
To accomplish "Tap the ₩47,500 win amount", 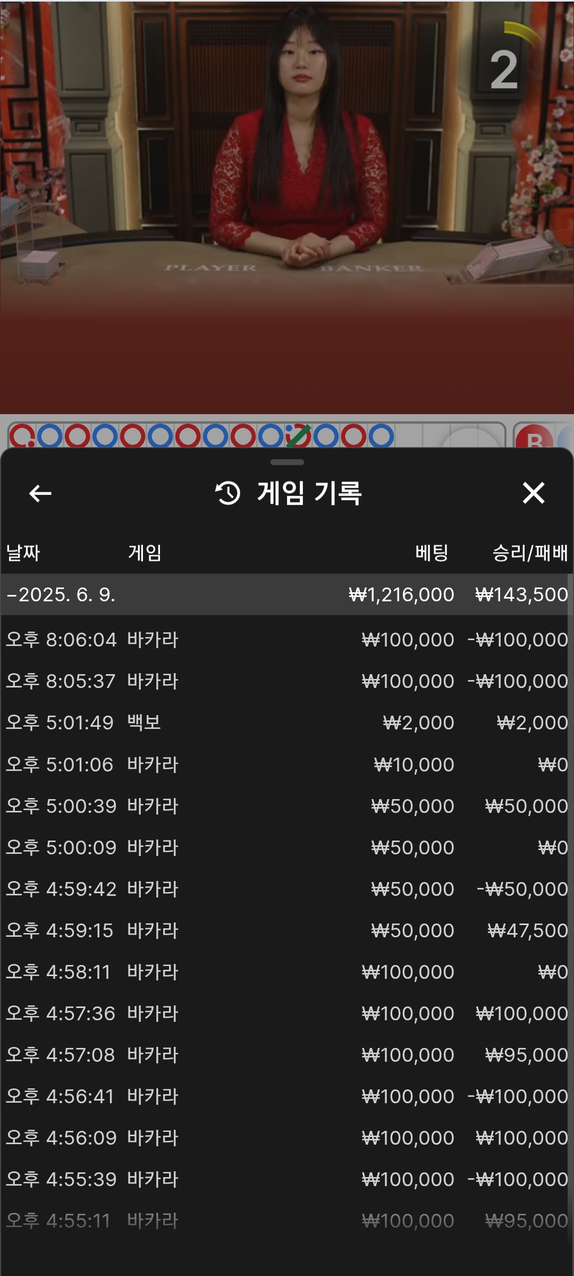I will click(x=528, y=930).
